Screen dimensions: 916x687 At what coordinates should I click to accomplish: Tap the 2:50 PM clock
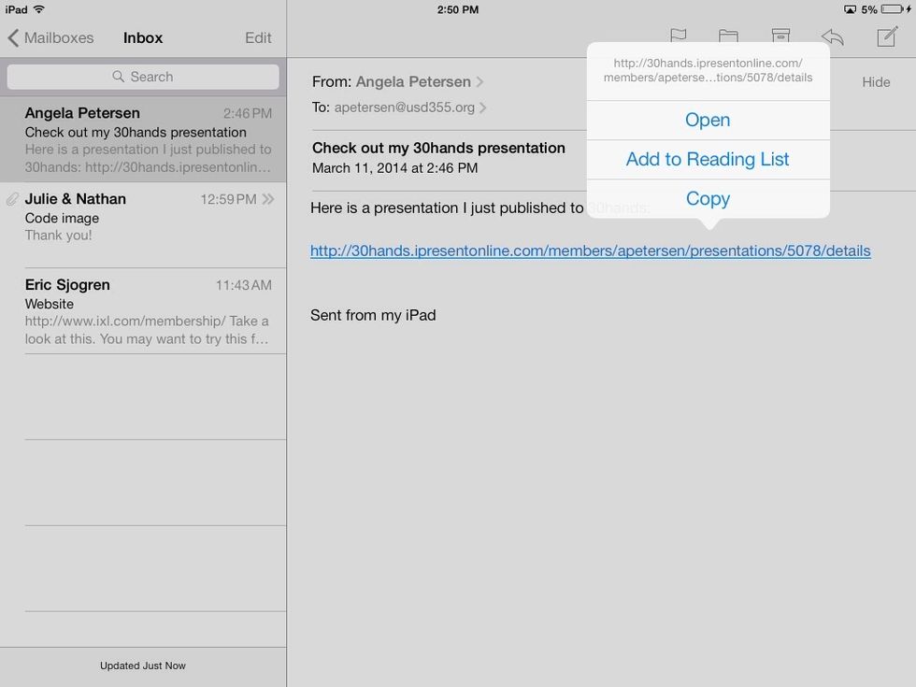coord(458,9)
